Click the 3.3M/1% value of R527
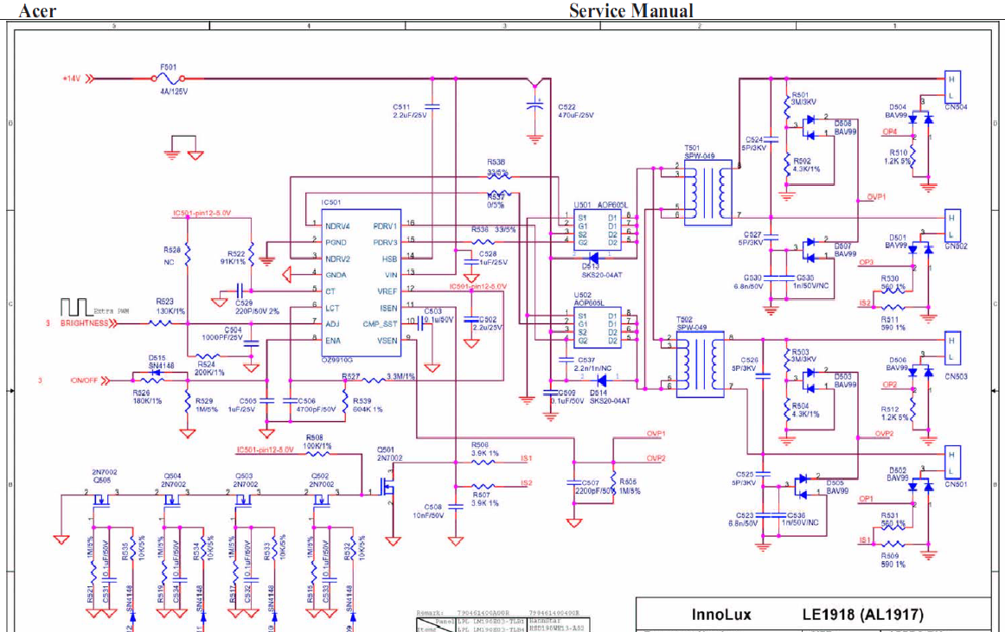This screenshot has width=1005, height=632. 400,376
